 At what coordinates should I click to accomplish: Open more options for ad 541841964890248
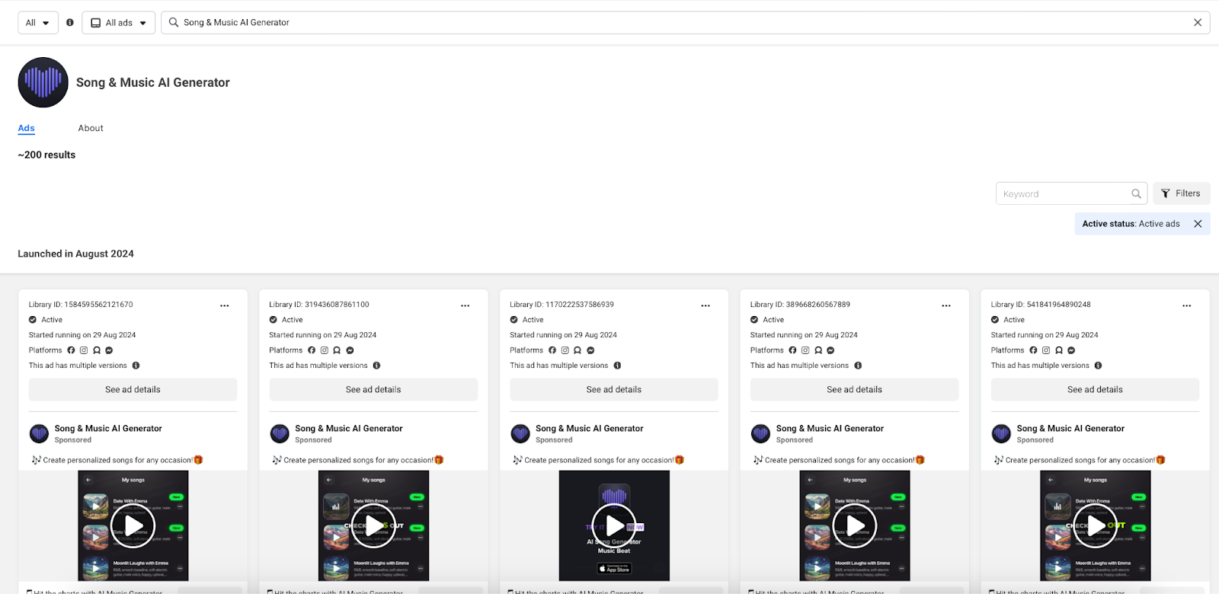click(1186, 305)
